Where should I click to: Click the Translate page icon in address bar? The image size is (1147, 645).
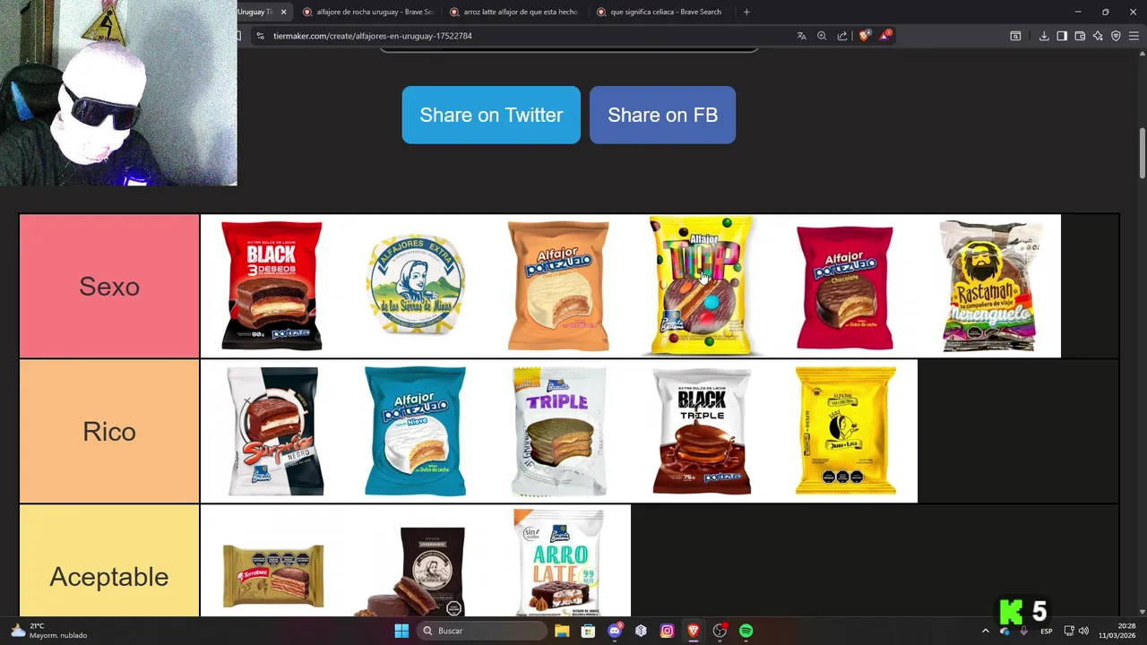click(x=801, y=36)
